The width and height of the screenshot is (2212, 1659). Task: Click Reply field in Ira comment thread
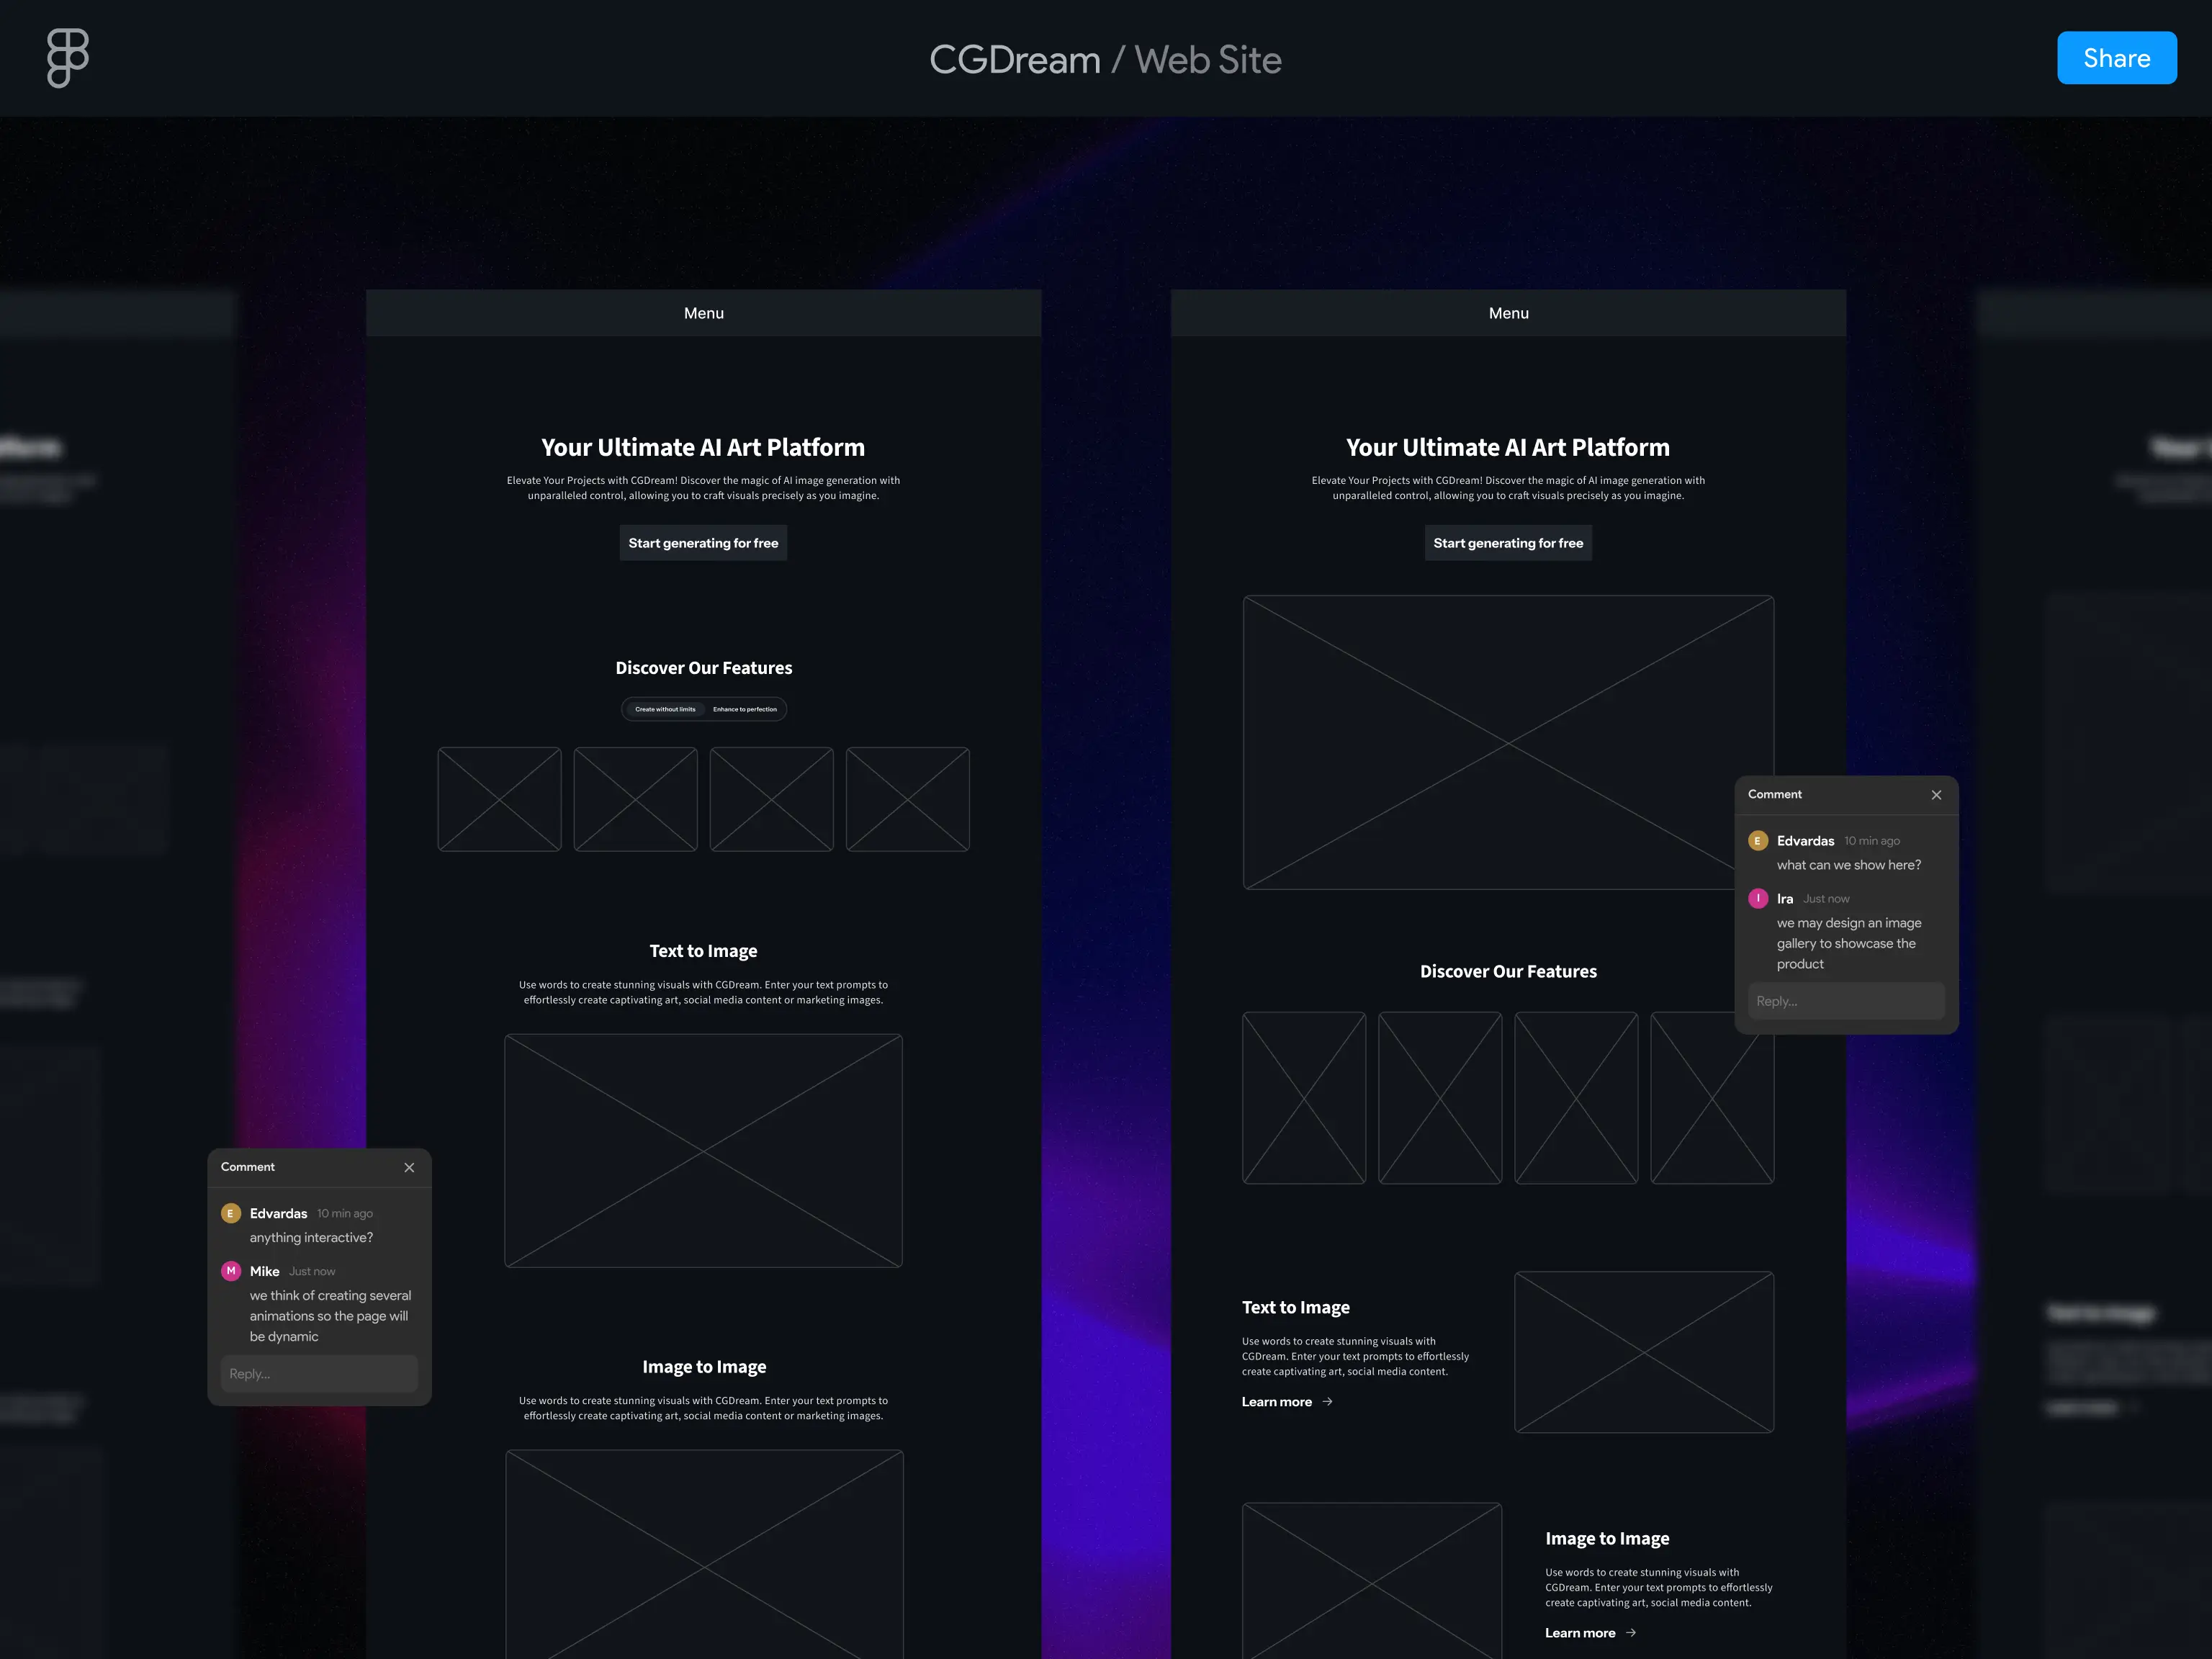click(1846, 1001)
